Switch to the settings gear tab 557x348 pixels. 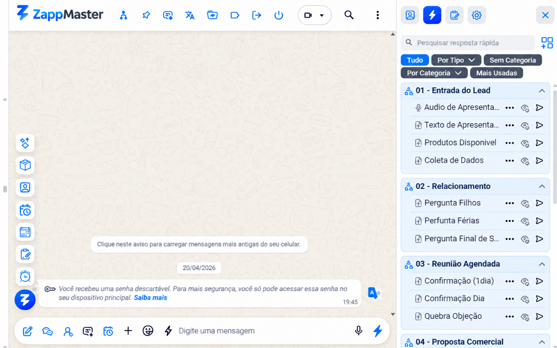[x=477, y=15]
